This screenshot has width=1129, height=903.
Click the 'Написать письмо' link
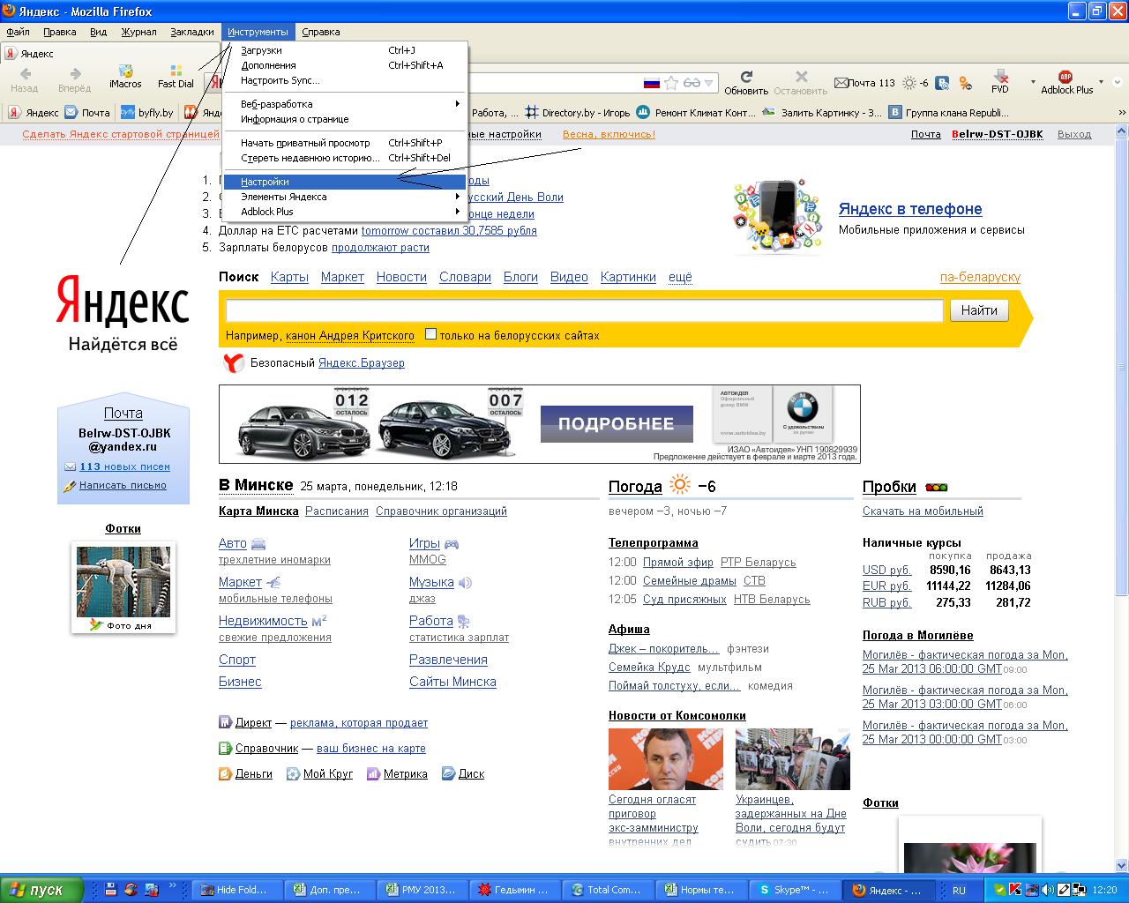click(x=123, y=485)
